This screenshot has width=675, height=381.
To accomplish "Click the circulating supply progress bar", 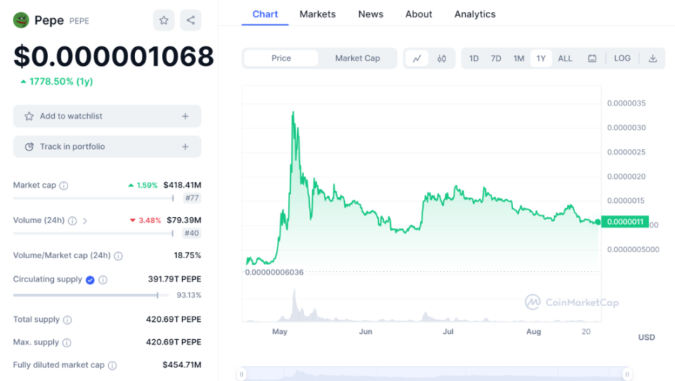I will point(91,295).
